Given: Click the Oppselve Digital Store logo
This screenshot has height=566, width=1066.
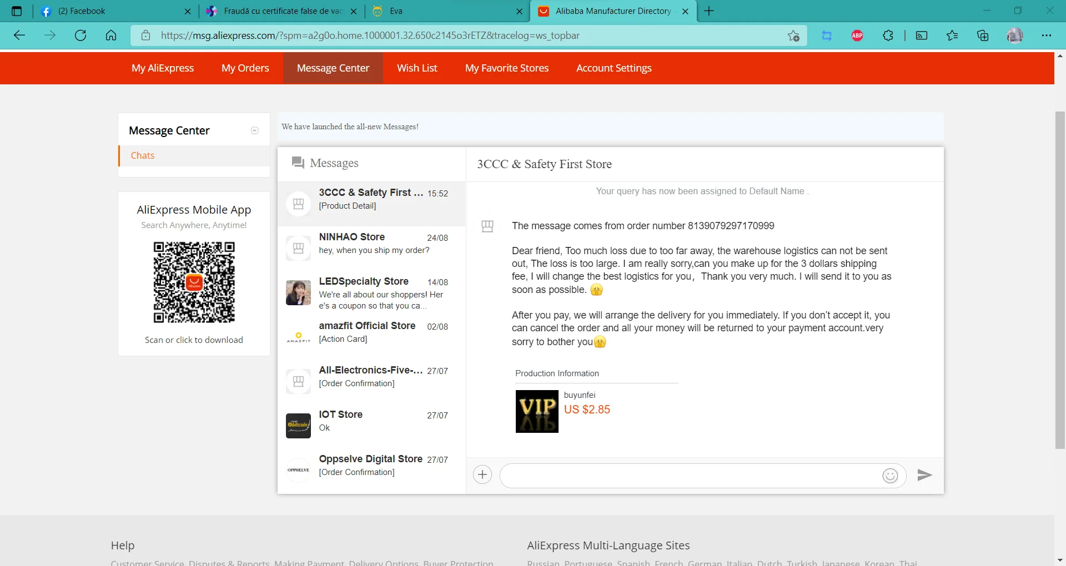Looking at the screenshot, I should coord(298,470).
